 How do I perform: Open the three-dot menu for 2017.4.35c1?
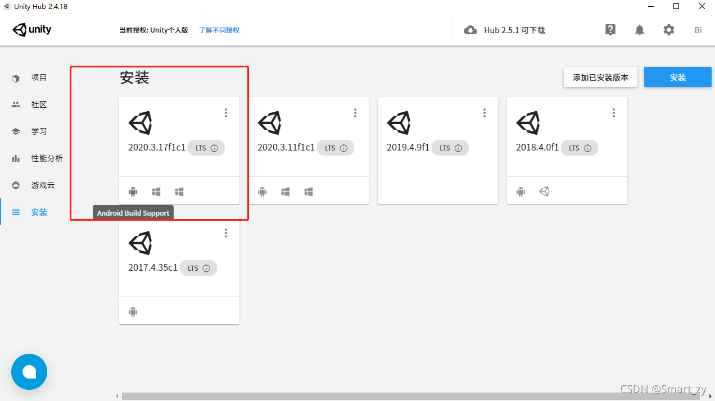[x=226, y=233]
